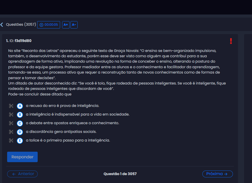Click the question ID f3d19d80
252x183 pixels.
pos(23,41)
